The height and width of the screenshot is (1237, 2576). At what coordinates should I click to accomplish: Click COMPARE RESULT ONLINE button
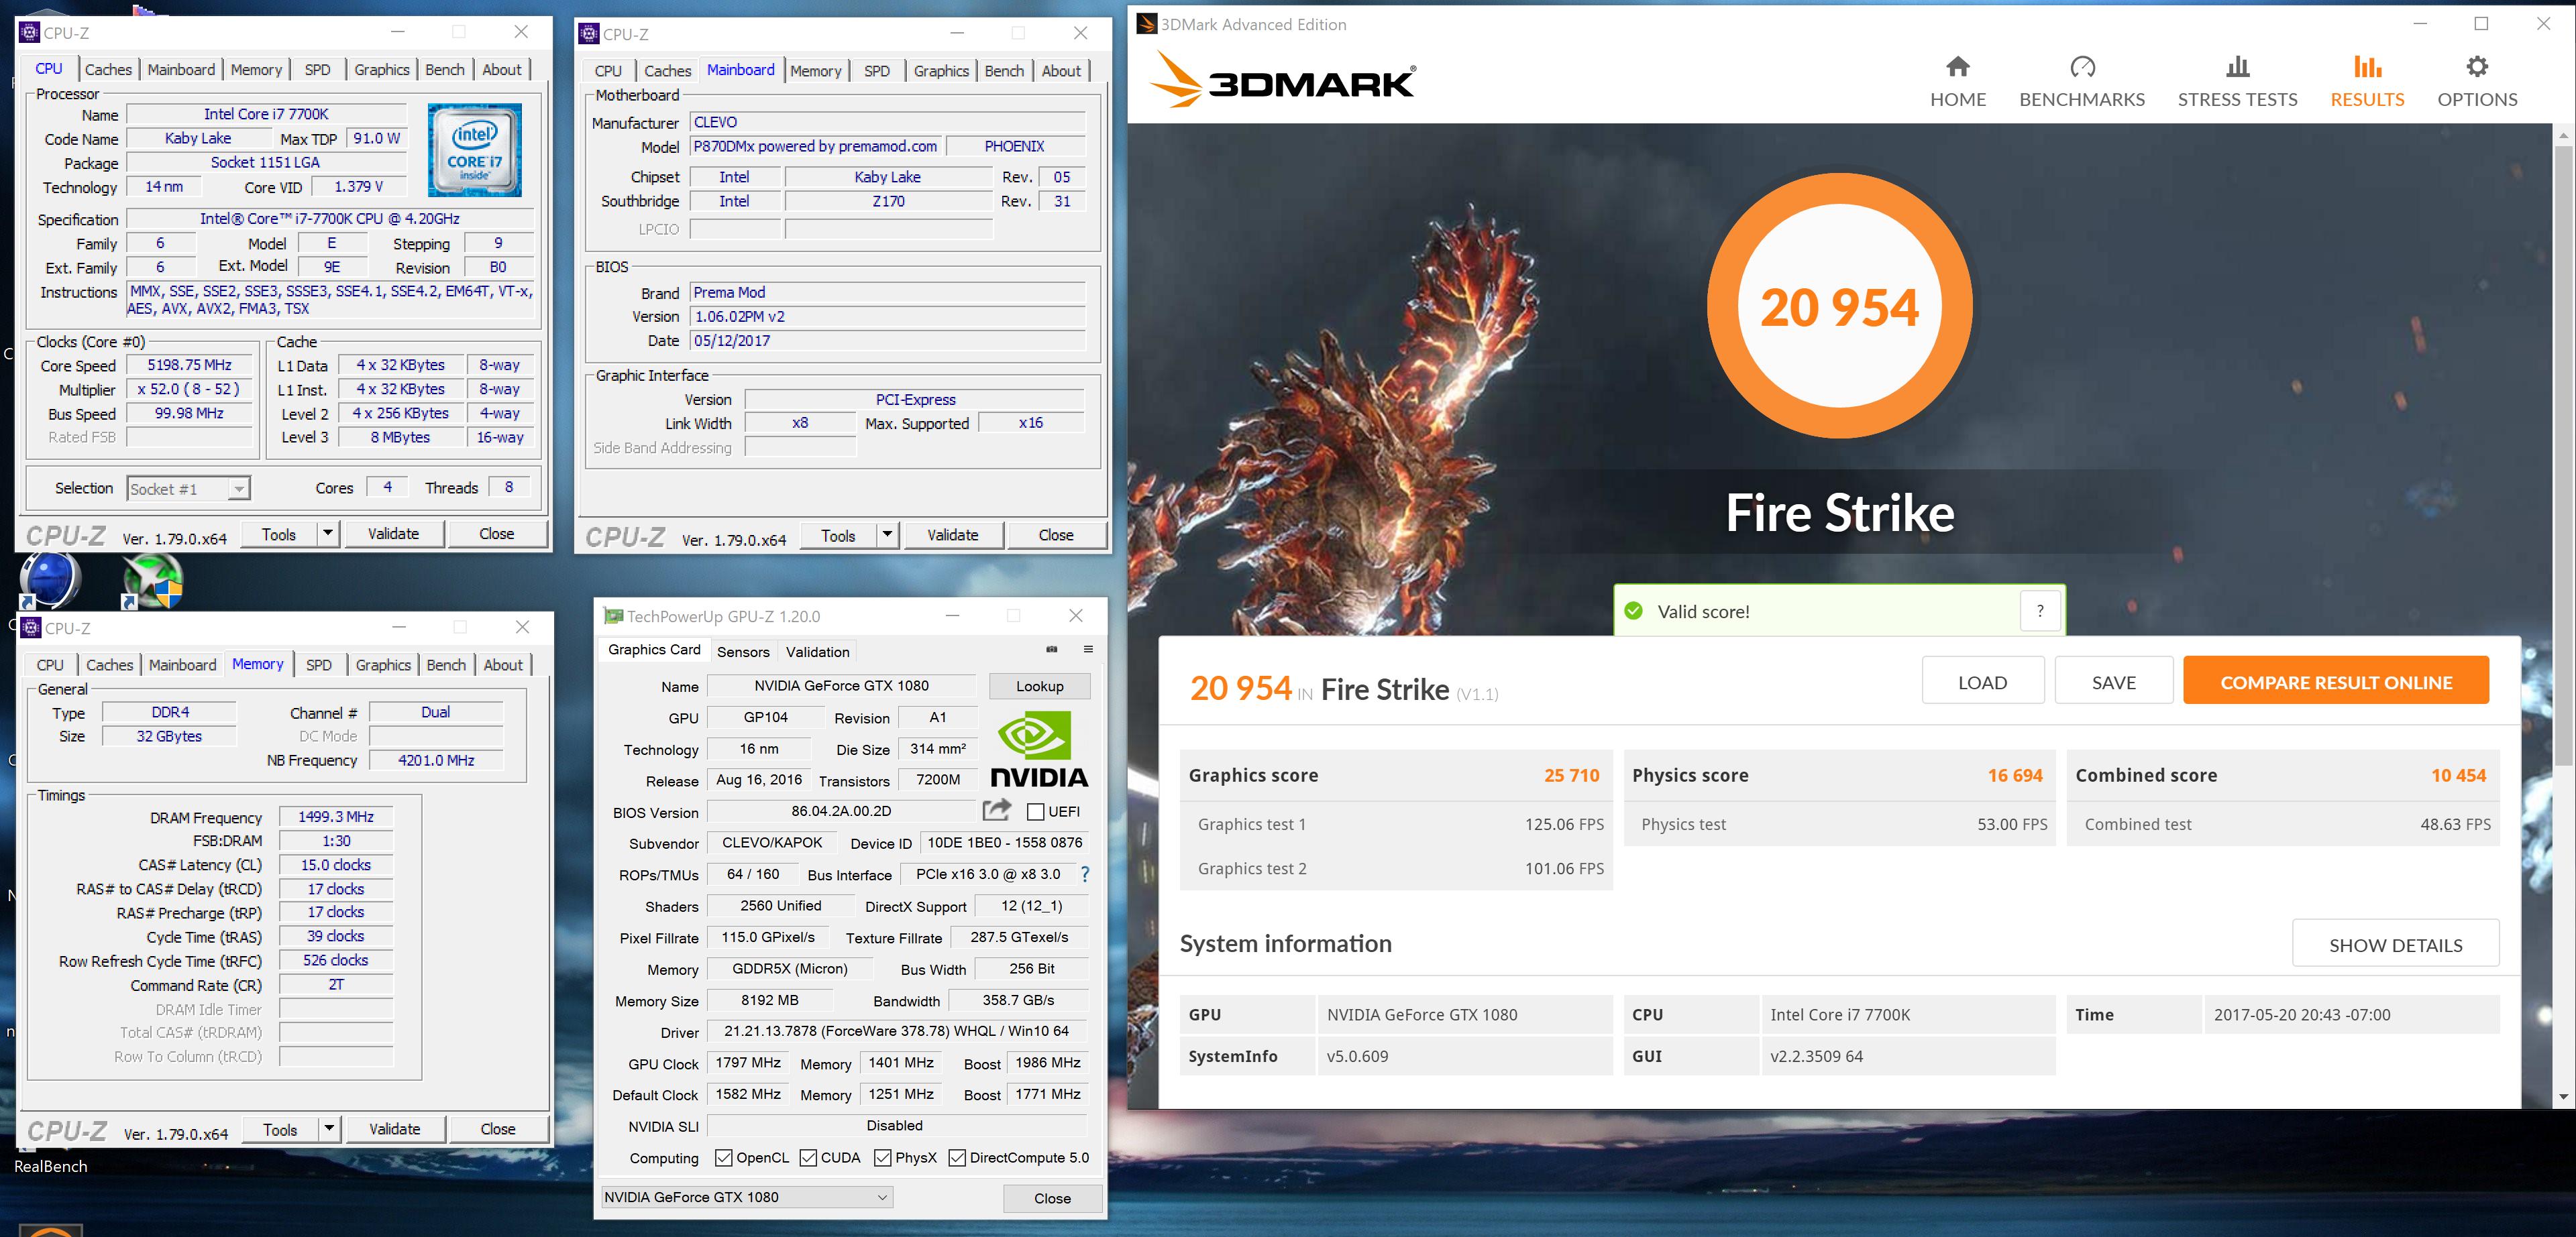pyautogui.click(x=2335, y=681)
